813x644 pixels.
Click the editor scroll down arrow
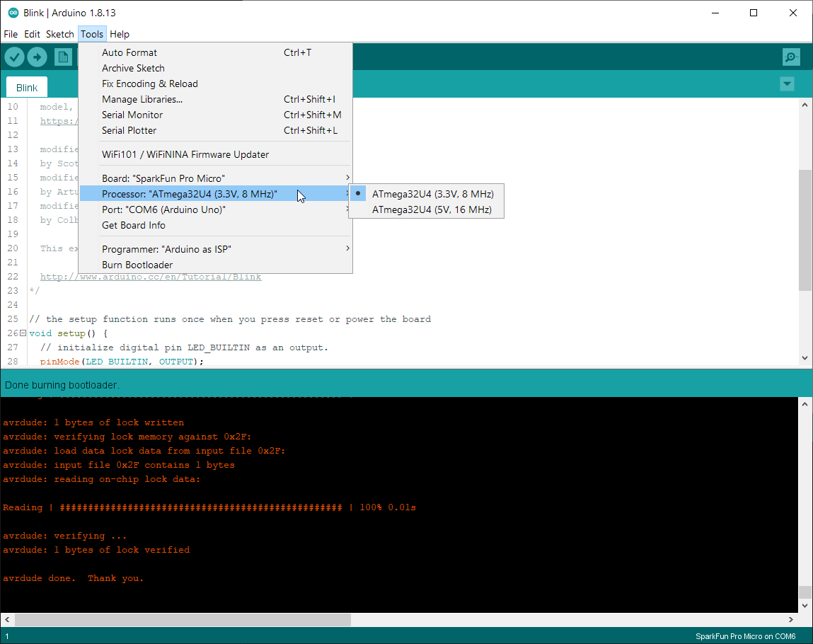click(805, 358)
